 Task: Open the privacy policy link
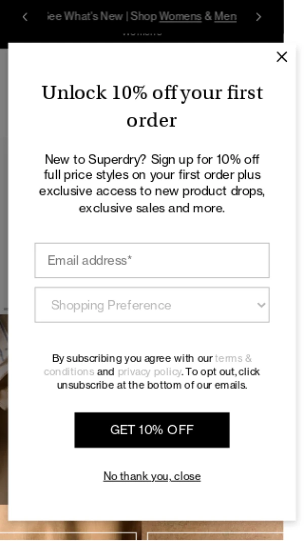tap(149, 372)
